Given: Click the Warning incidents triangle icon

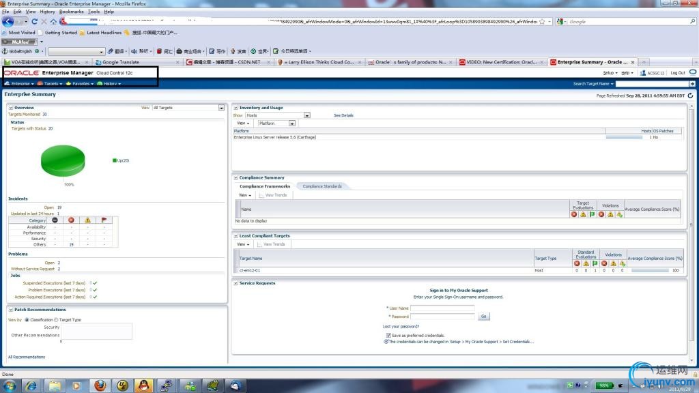Looking at the screenshot, I should (88, 220).
